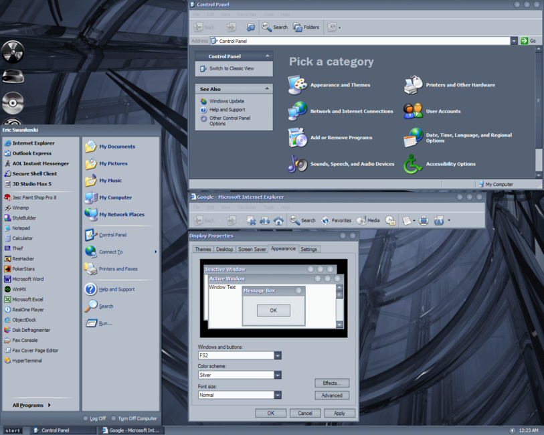Click the Go button next to address bar

coord(528,41)
